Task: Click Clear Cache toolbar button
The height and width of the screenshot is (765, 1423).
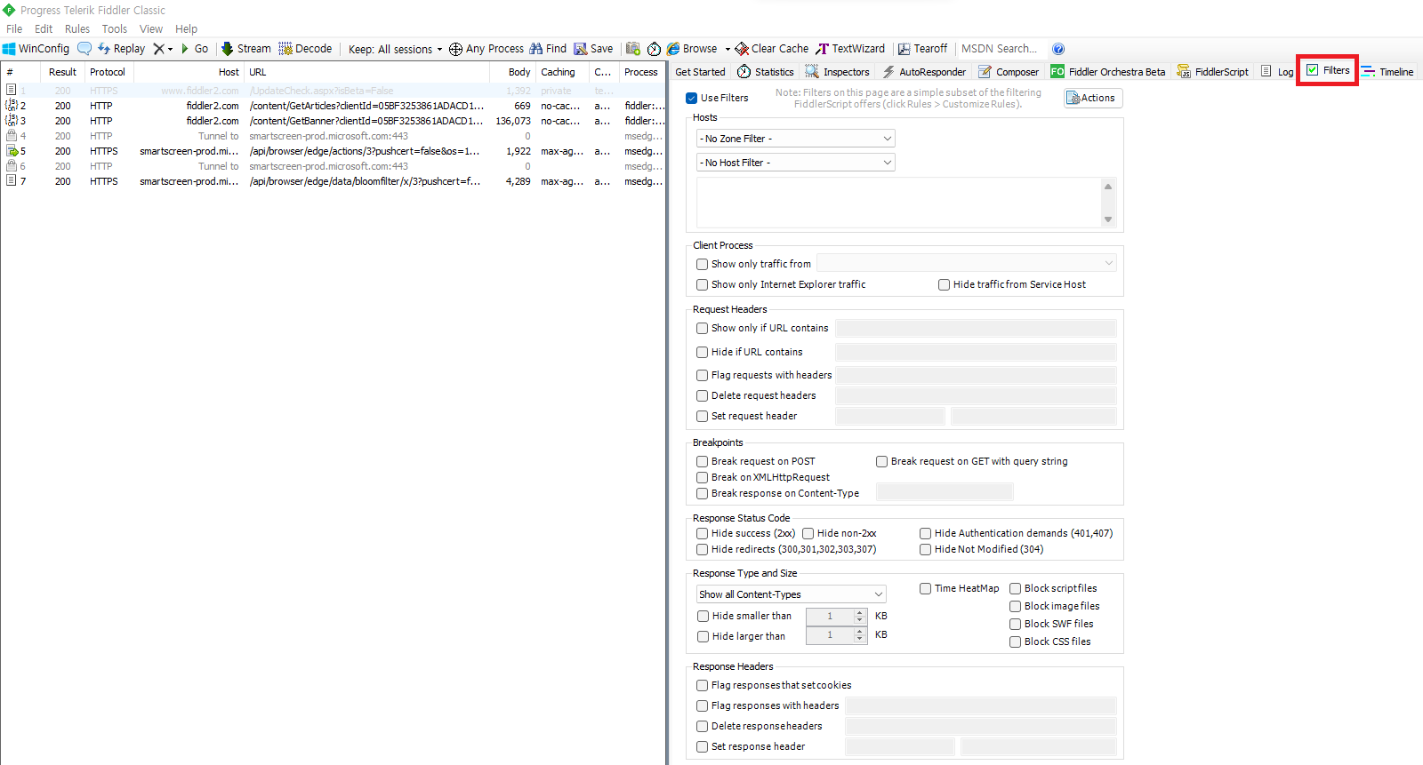Action: coord(771,49)
